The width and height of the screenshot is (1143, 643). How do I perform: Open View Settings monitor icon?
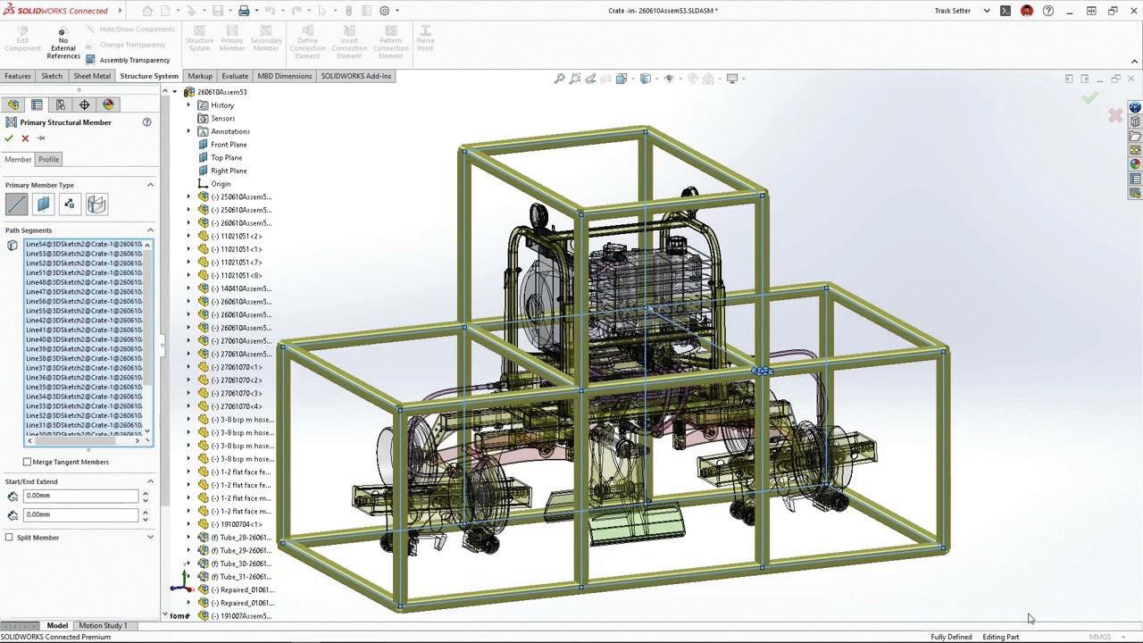pyautogui.click(x=732, y=79)
